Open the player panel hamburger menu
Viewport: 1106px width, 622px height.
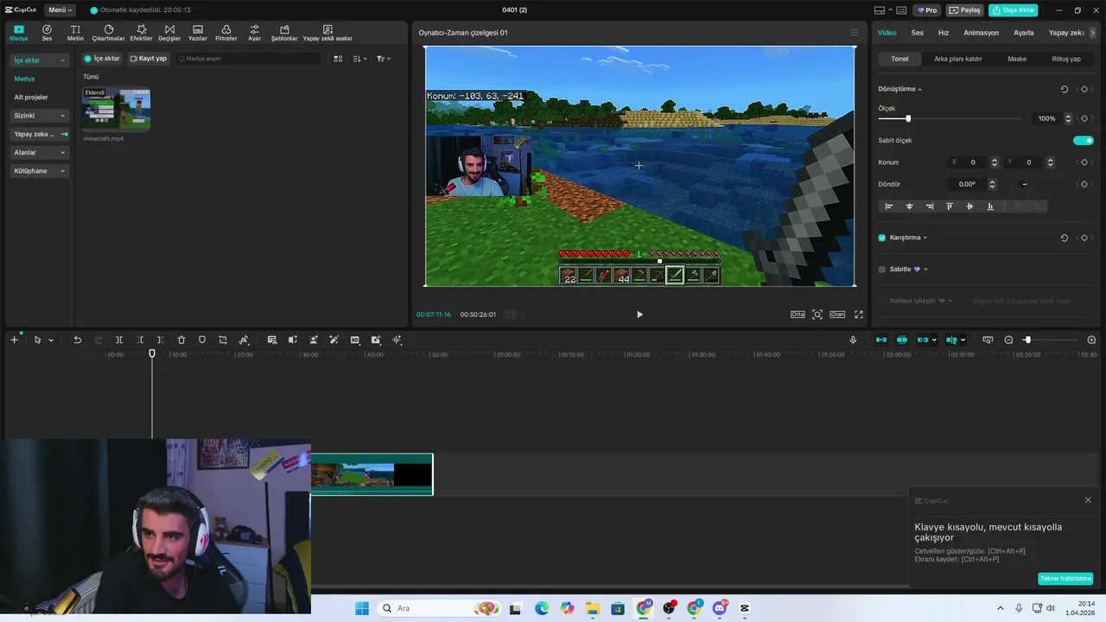(x=854, y=33)
